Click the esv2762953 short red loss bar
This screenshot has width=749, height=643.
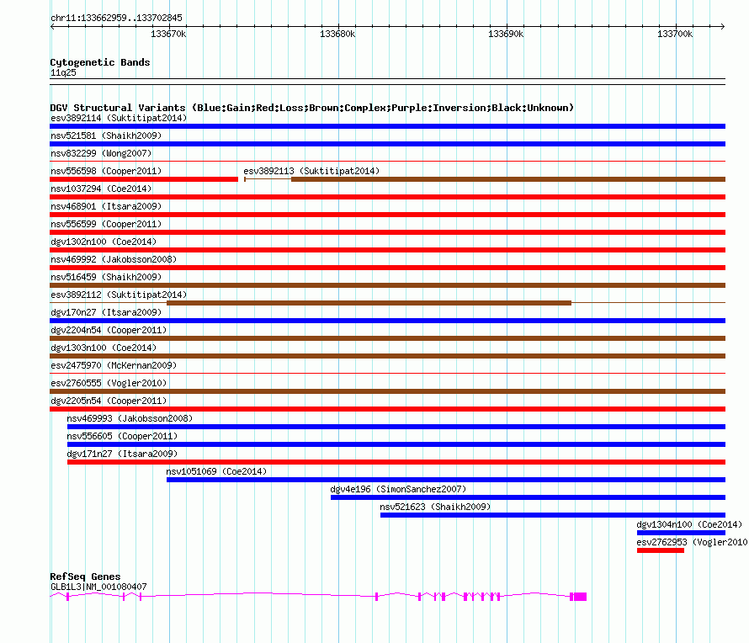pyautogui.click(x=660, y=550)
